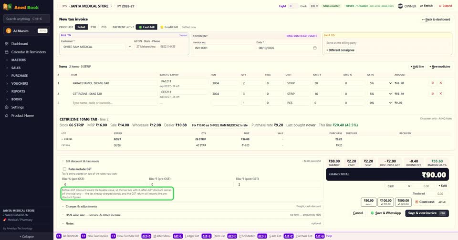The image size is (458, 240).
Task: Select the Cash bill payment option
Action: 146,27
